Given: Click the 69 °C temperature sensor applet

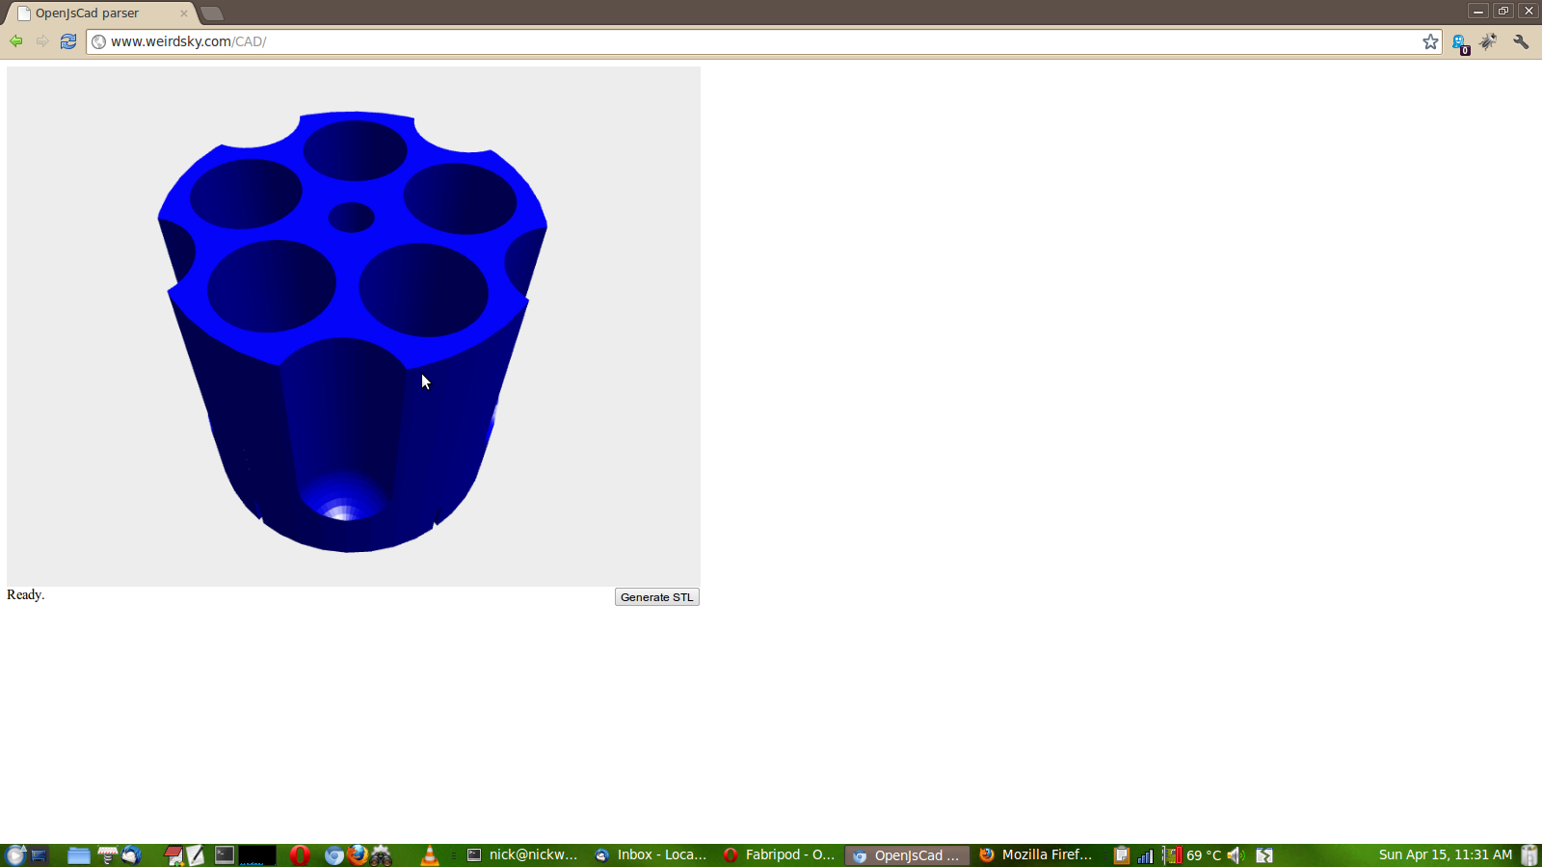Looking at the screenshot, I should point(1192,854).
